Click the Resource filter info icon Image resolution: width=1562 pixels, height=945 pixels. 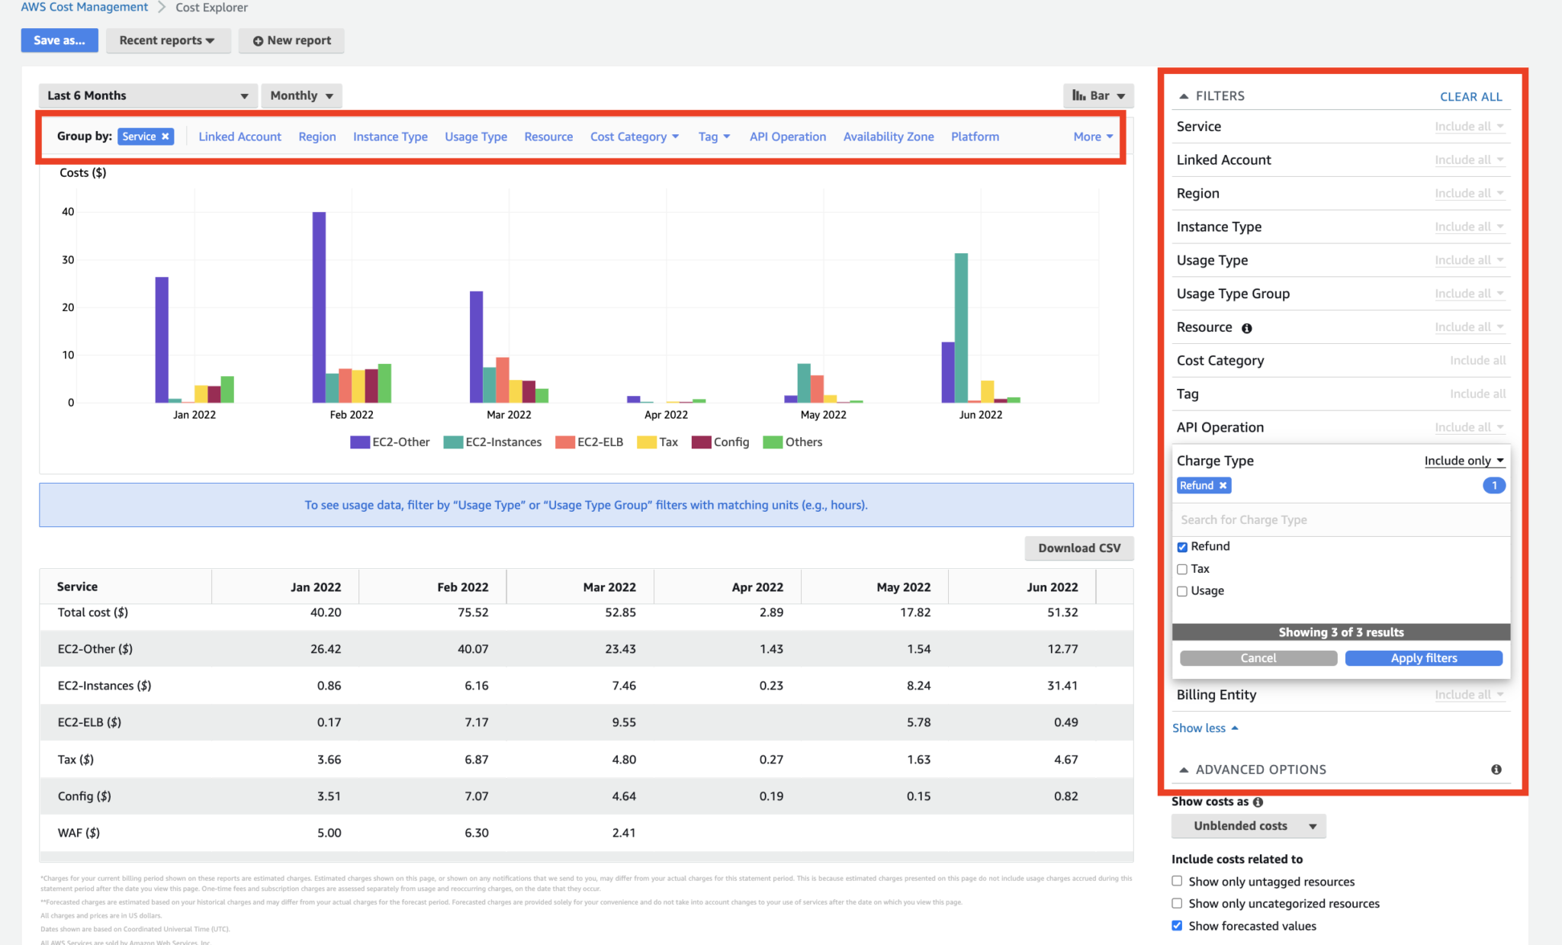point(1247,328)
